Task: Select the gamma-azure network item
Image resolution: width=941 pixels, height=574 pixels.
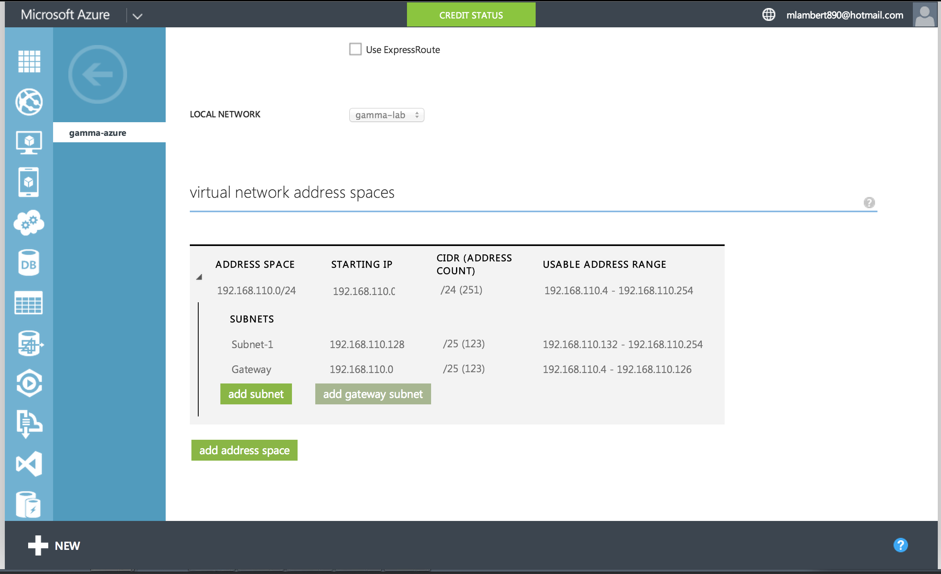Action: click(98, 133)
